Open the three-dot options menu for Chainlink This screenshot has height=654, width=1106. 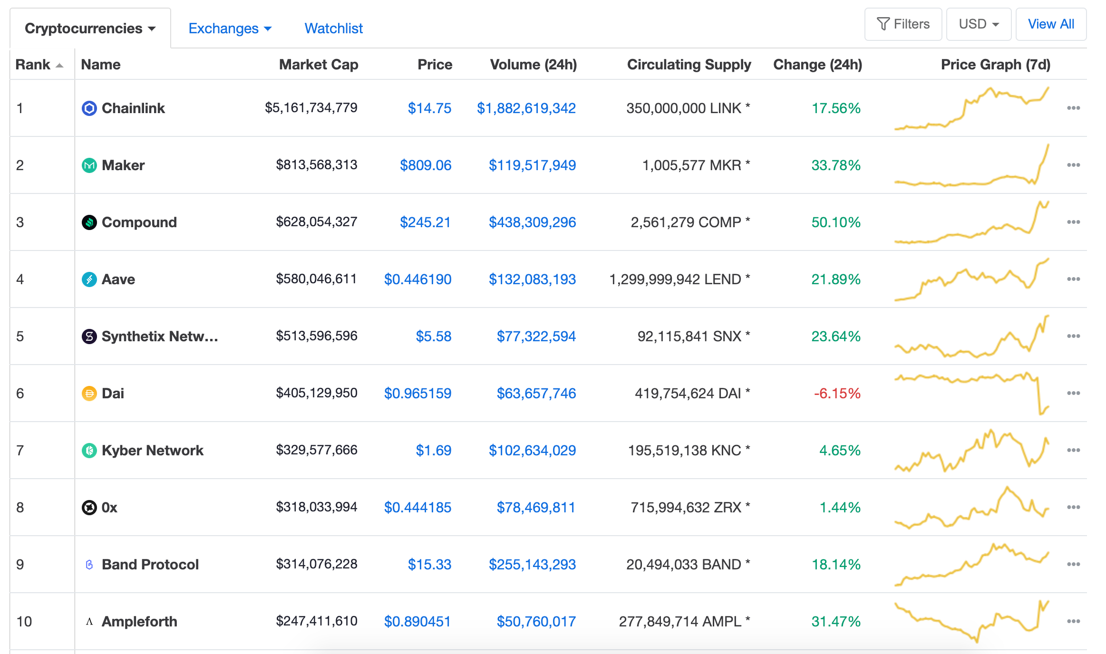click(1073, 108)
